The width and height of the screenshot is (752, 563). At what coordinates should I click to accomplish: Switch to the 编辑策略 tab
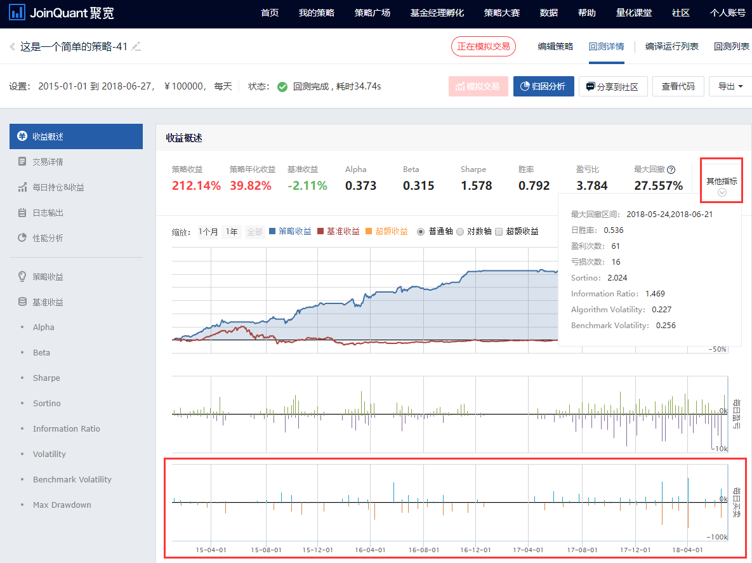(x=555, y=46)
